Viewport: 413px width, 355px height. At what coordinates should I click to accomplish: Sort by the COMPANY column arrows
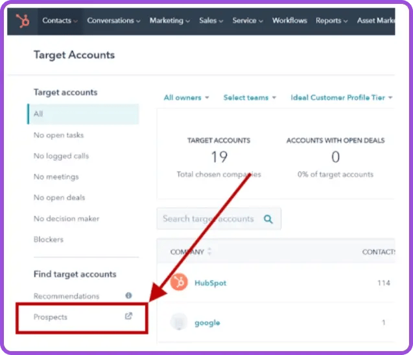pyautogui.click(x=209, y=251)
